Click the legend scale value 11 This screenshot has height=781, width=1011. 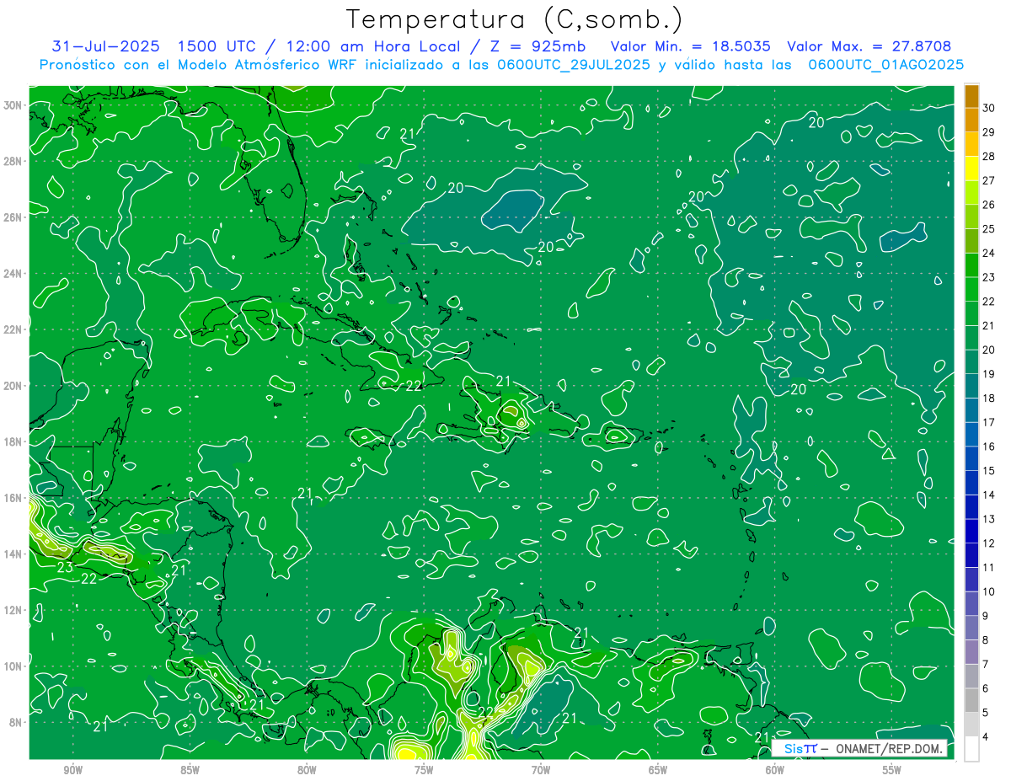[988, 567]
